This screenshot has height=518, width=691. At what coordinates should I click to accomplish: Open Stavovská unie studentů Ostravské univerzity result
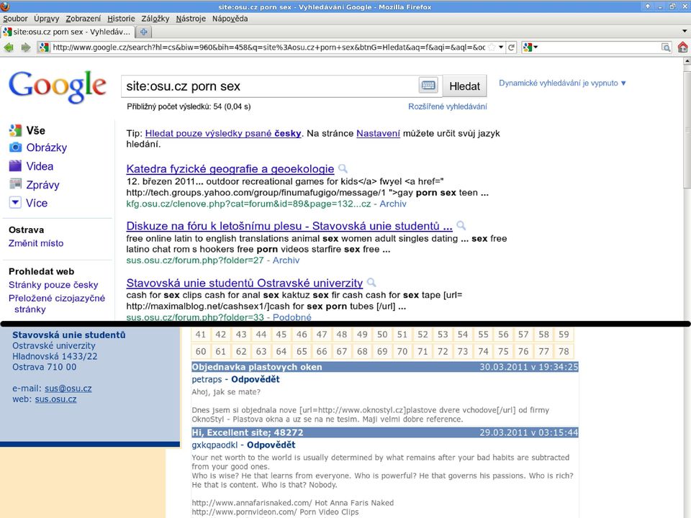click(245, 283)
